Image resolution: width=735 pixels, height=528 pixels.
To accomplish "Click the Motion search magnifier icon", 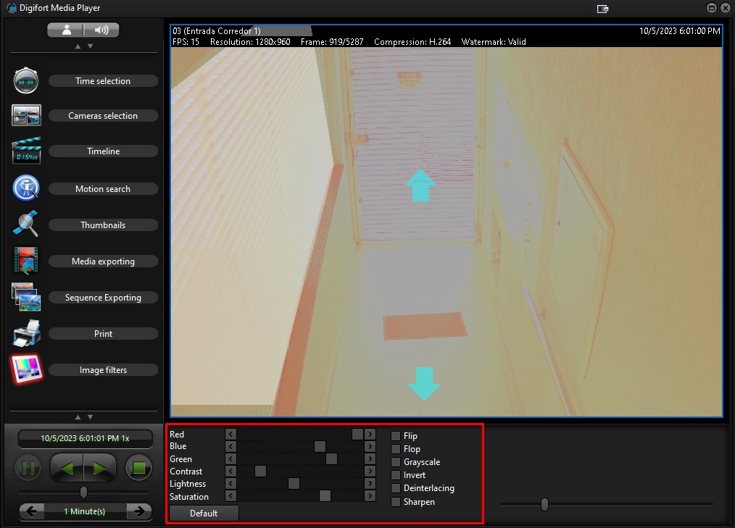I will [26, 188].
